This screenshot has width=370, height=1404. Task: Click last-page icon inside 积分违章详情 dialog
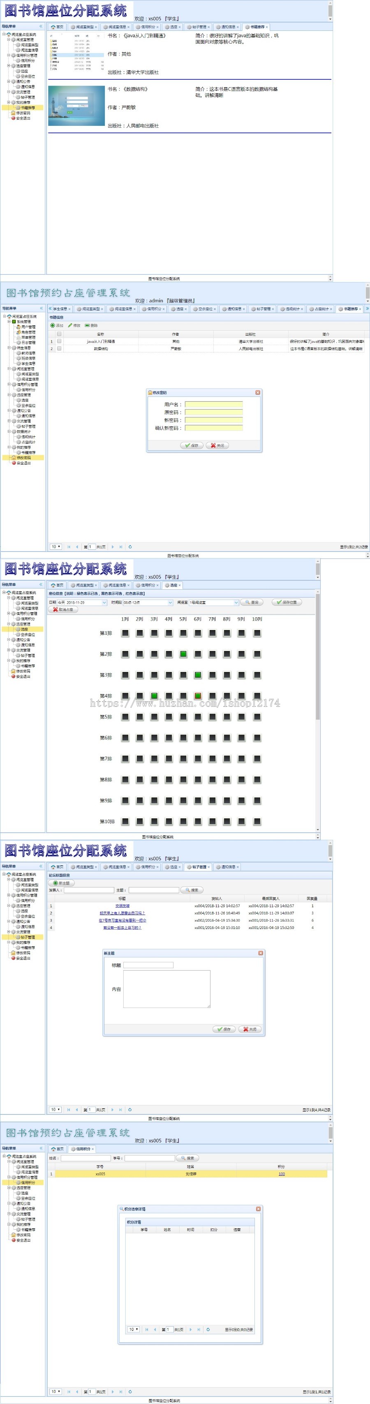tap(198, 1329)
